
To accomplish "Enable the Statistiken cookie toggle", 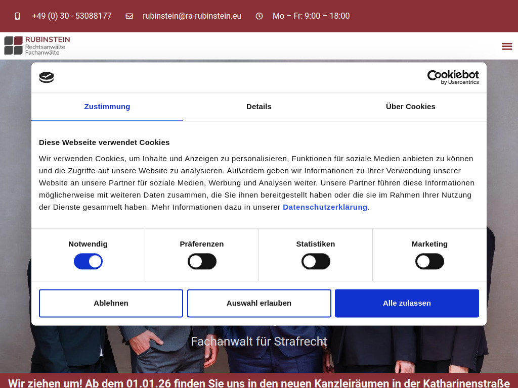I will [x=316, y=261].
